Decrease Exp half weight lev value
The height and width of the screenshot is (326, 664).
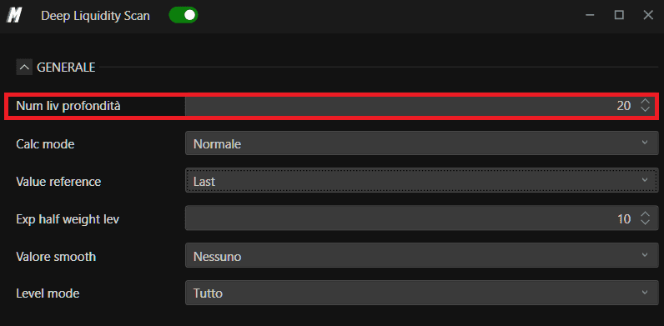click(645, 223)
